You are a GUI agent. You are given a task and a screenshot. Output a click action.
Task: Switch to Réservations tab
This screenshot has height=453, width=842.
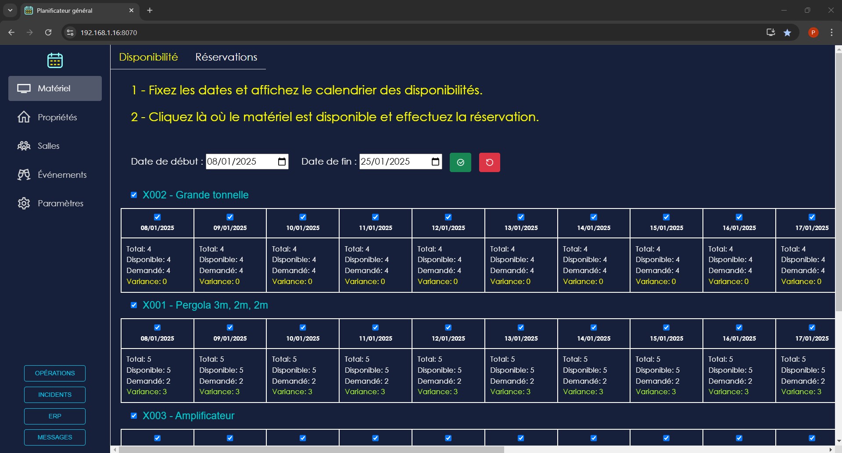pos(226,57)
